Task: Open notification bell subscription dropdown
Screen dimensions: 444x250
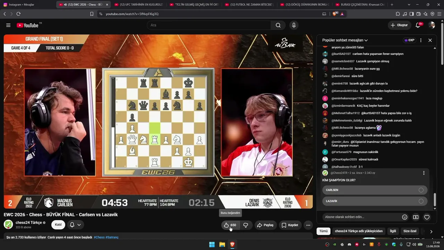Action: coord(75,225)
